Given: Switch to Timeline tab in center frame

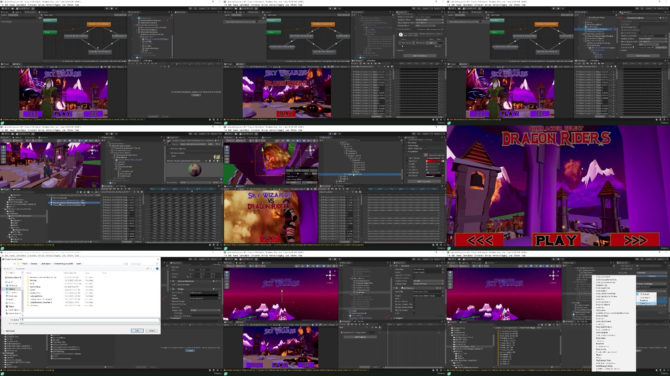Looking at the screenshot, I should [339, 186].
